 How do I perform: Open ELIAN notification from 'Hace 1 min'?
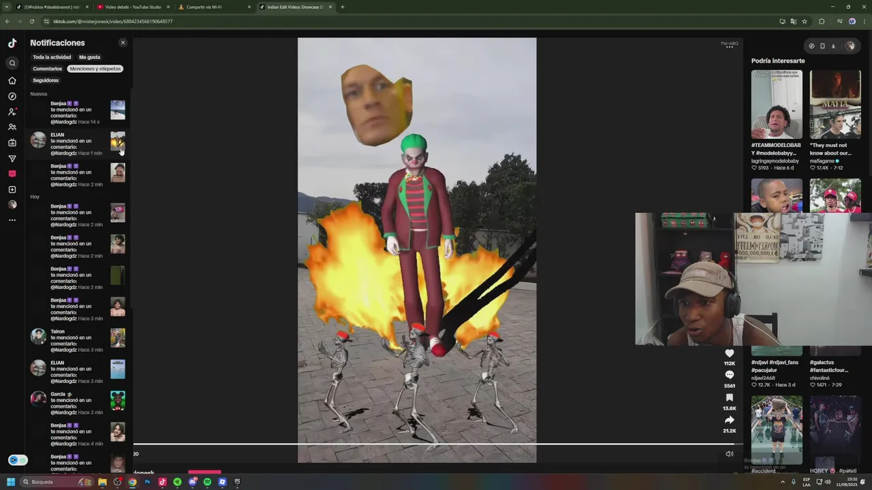tap(78, 144)
